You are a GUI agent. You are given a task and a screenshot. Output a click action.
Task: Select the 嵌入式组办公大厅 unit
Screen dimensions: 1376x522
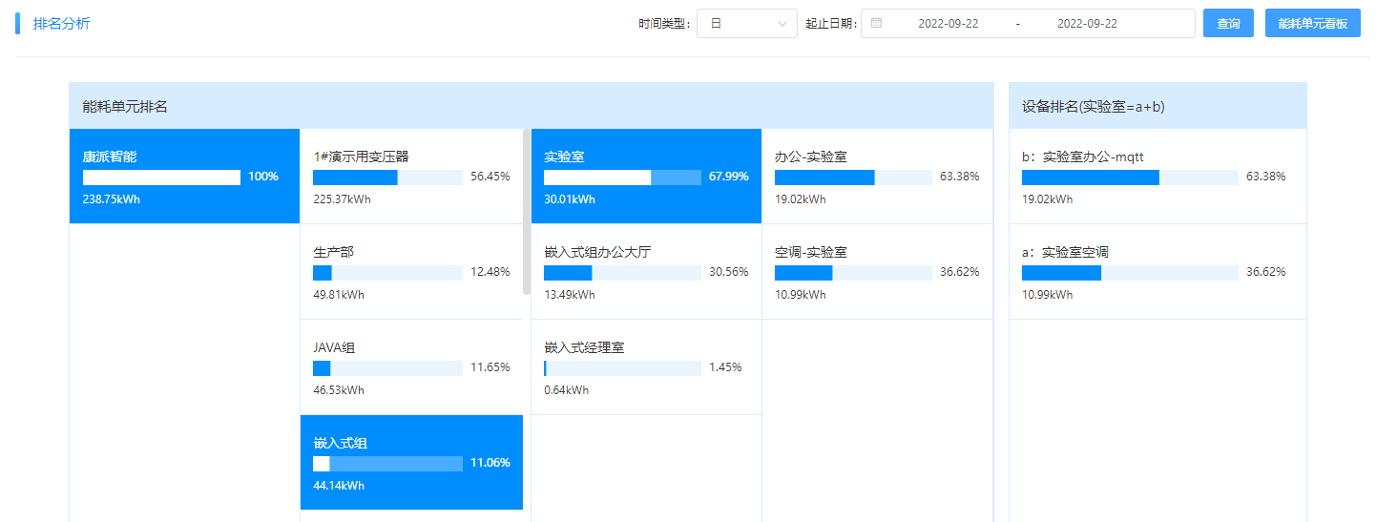point(646,272)
